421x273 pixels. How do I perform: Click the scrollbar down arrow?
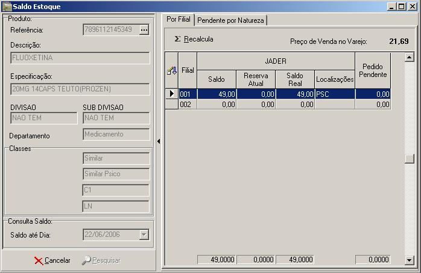[409, 260]
